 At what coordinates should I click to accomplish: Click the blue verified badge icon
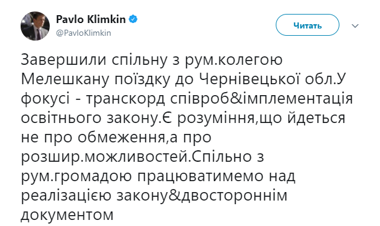click(x=133, y=19)
